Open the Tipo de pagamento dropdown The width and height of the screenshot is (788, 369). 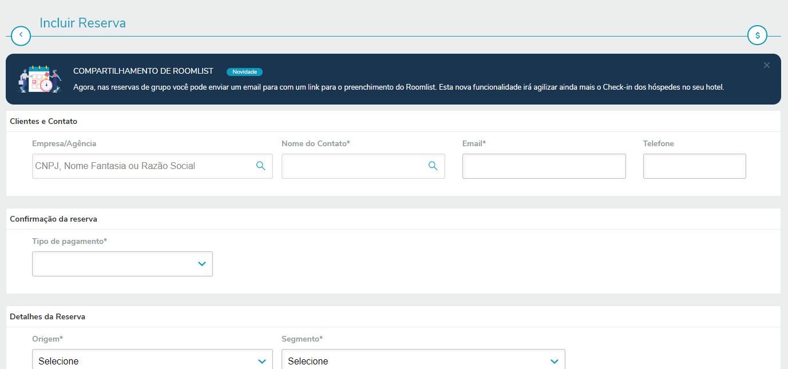pyautogui.click(x=122, y=264)
